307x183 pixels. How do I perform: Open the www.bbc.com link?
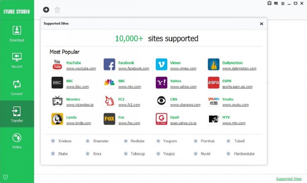[x=77, y=87]
